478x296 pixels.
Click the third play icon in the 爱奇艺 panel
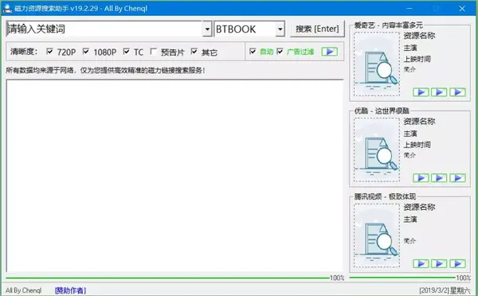click(x=457, y=92)
